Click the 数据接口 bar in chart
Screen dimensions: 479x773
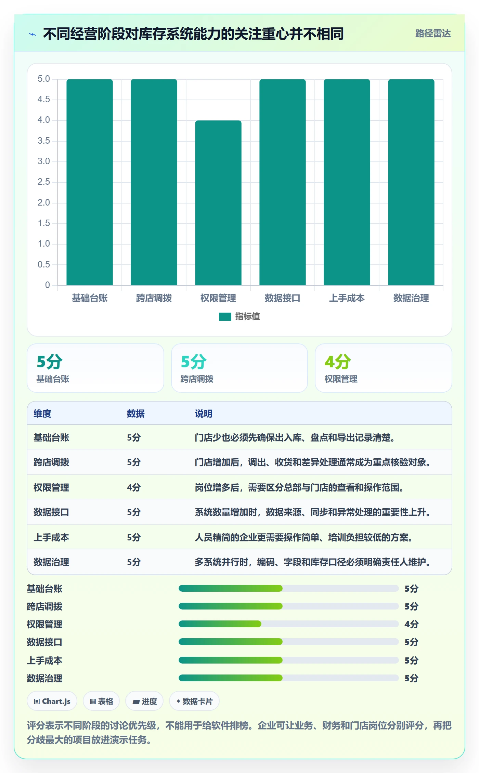(283, 182)
